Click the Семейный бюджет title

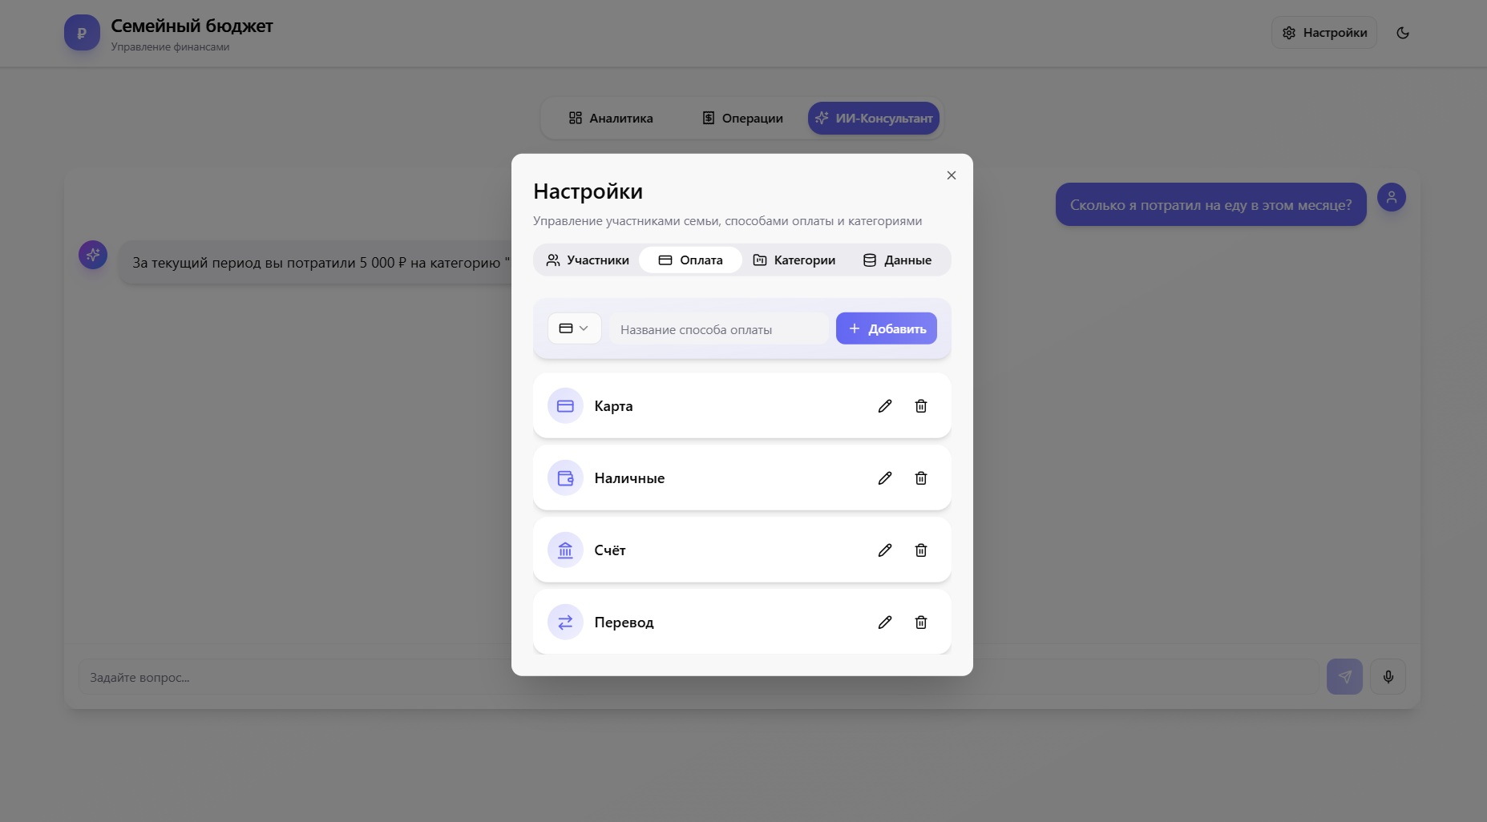(x=192, y=26)
